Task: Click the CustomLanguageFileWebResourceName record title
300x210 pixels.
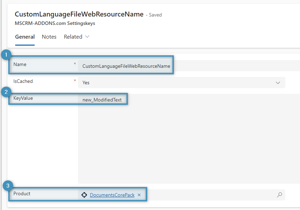Action: coord(79,14)
